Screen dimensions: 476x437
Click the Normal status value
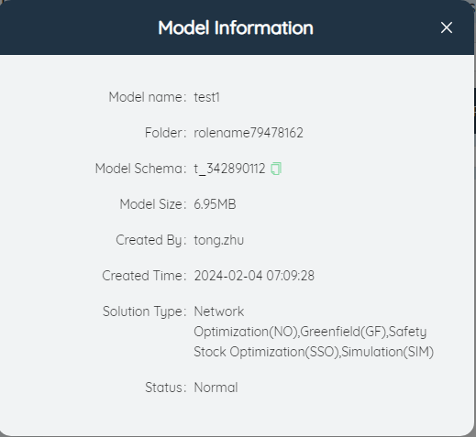pyautogui.click(x=216, y=388)
